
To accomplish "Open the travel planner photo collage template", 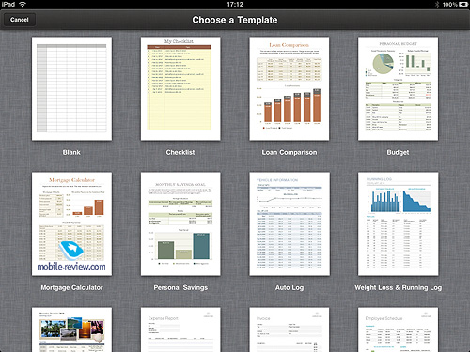I will point(71,329).
